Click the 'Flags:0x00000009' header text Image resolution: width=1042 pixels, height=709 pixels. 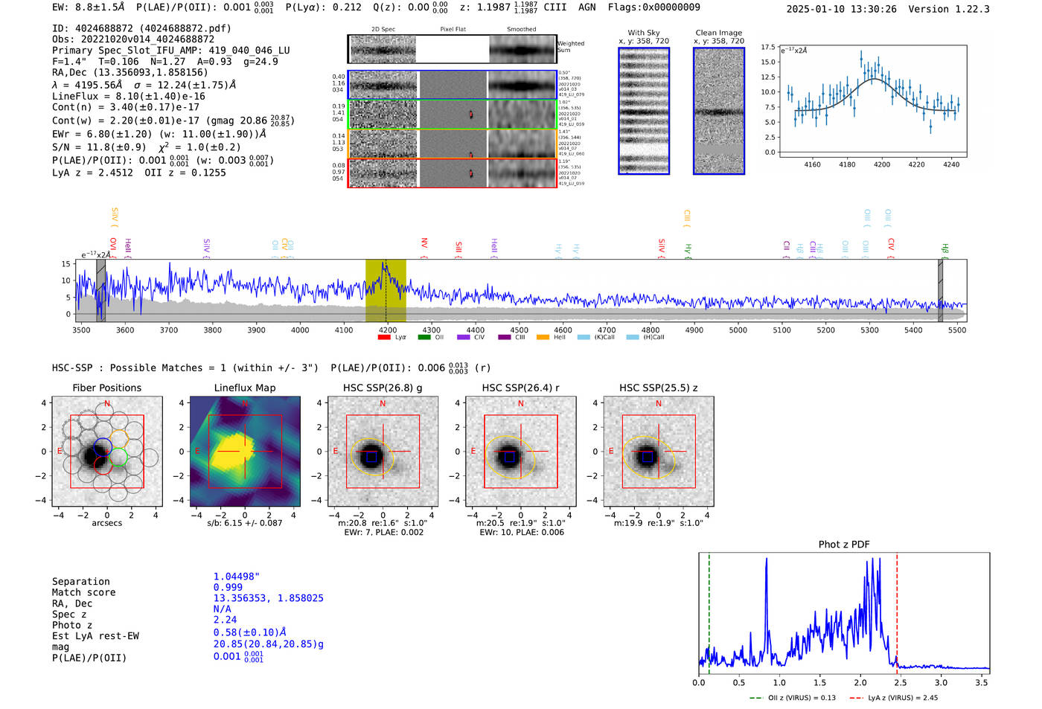(653, 7)
